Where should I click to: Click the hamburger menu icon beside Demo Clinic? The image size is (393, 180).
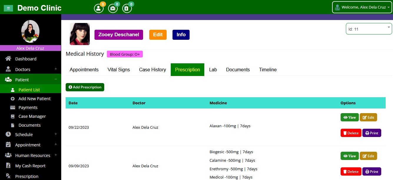coord(8,8)
